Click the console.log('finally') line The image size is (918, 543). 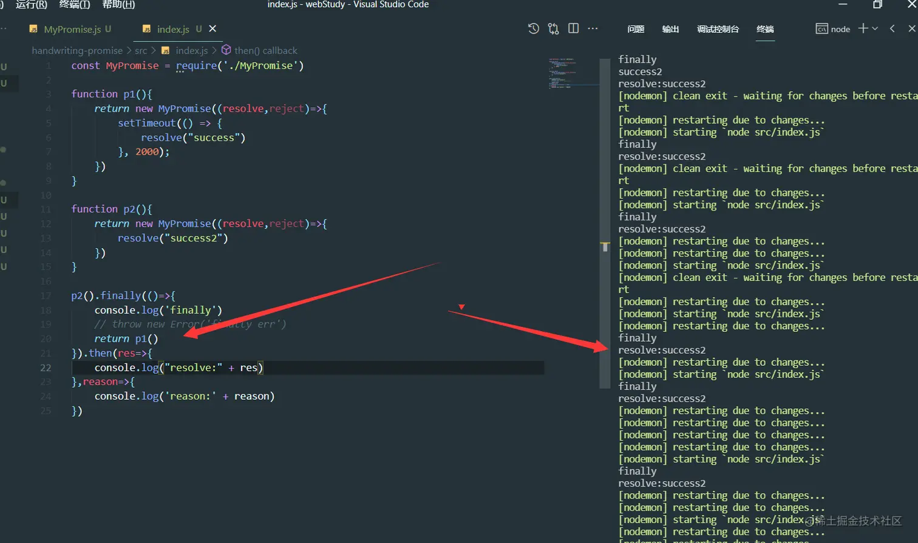[x=158, y=310]
